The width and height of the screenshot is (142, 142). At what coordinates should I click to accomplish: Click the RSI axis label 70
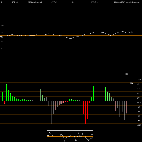2,33
